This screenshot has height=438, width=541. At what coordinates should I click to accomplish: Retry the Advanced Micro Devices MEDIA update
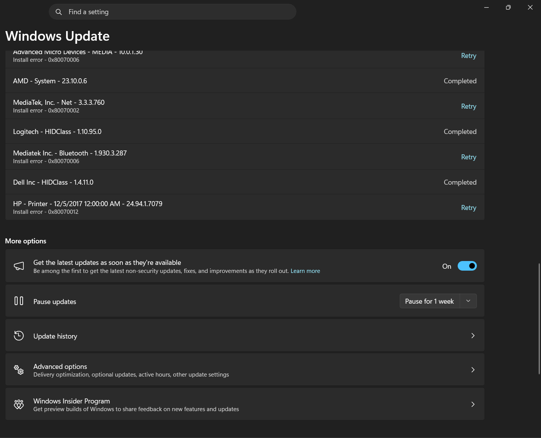click(x=468, y=56)
